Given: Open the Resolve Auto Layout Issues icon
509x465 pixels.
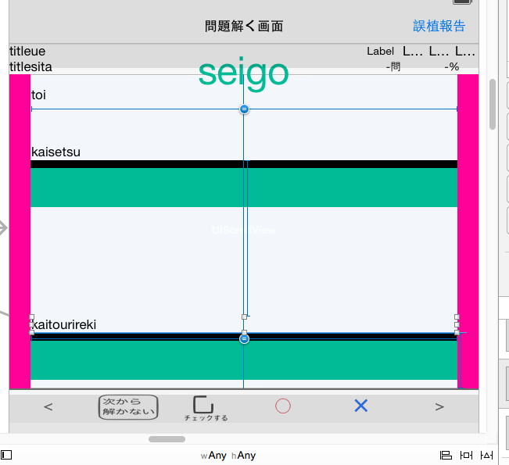Looking at the screenshot, I should [486, 456].
